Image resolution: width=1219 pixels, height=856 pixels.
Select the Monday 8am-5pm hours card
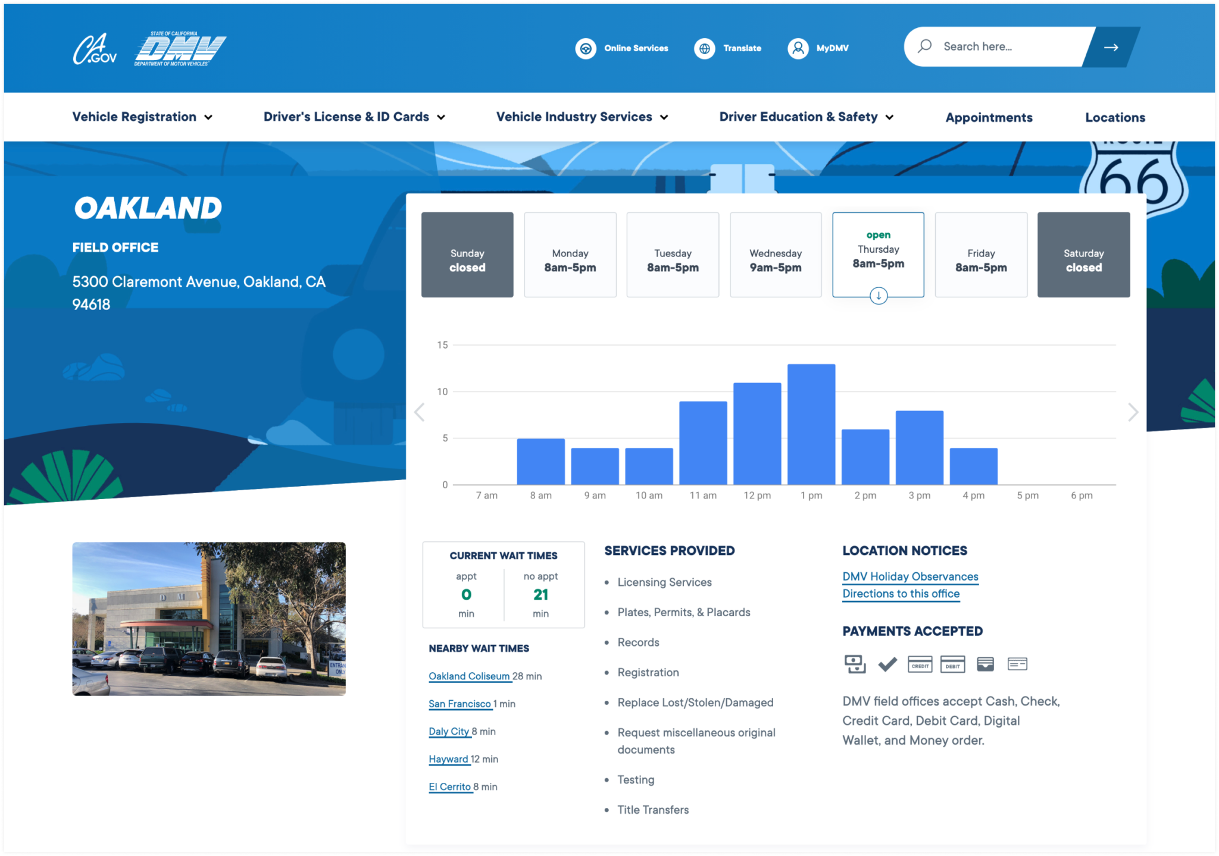(570, 255)
